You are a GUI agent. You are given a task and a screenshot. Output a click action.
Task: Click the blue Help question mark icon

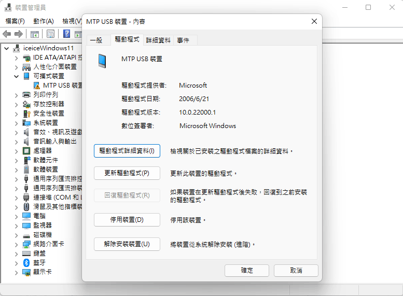click(66, 34)
